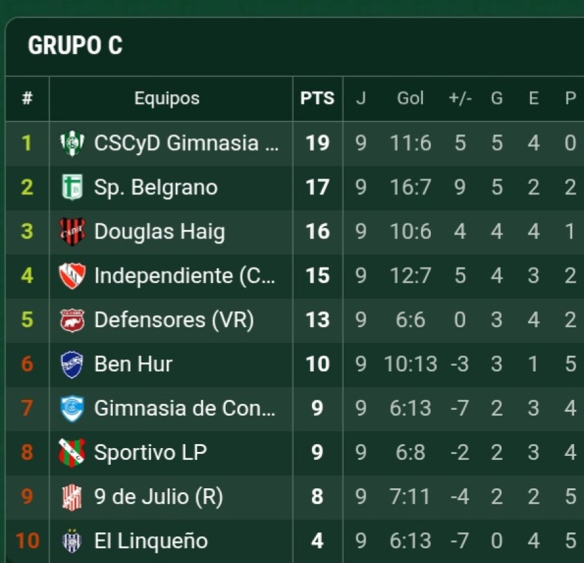Click the J matches played header

coord(361,99)
